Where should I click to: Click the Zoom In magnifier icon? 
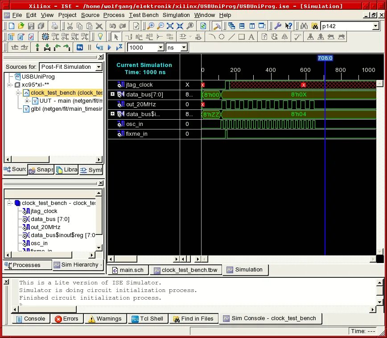point(151,26)
